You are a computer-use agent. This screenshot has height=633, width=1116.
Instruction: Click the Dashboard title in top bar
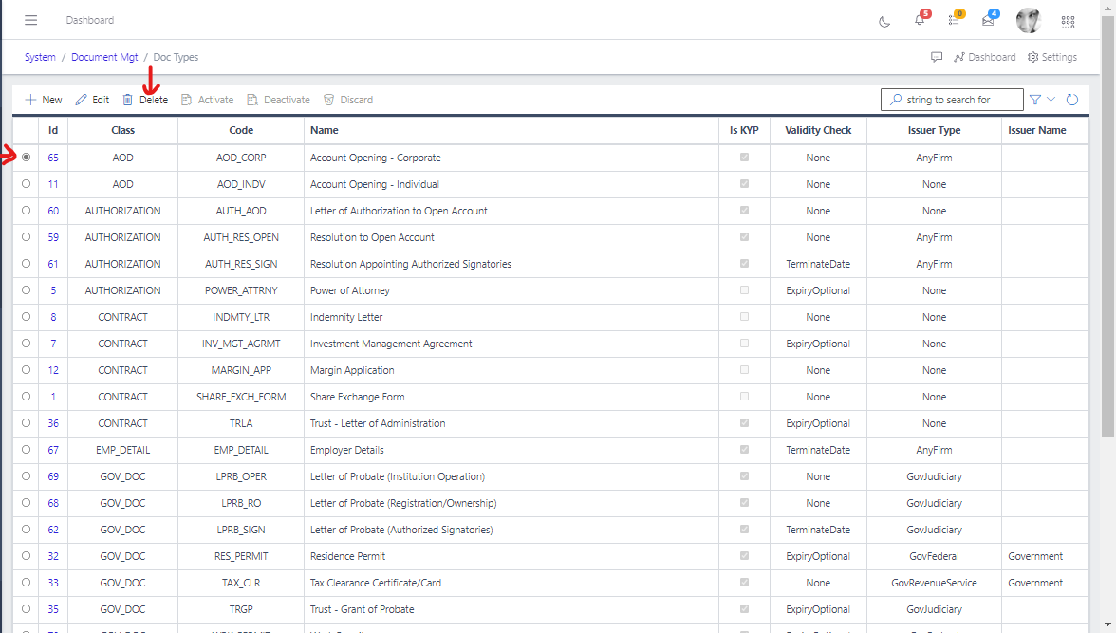[89, 20]
